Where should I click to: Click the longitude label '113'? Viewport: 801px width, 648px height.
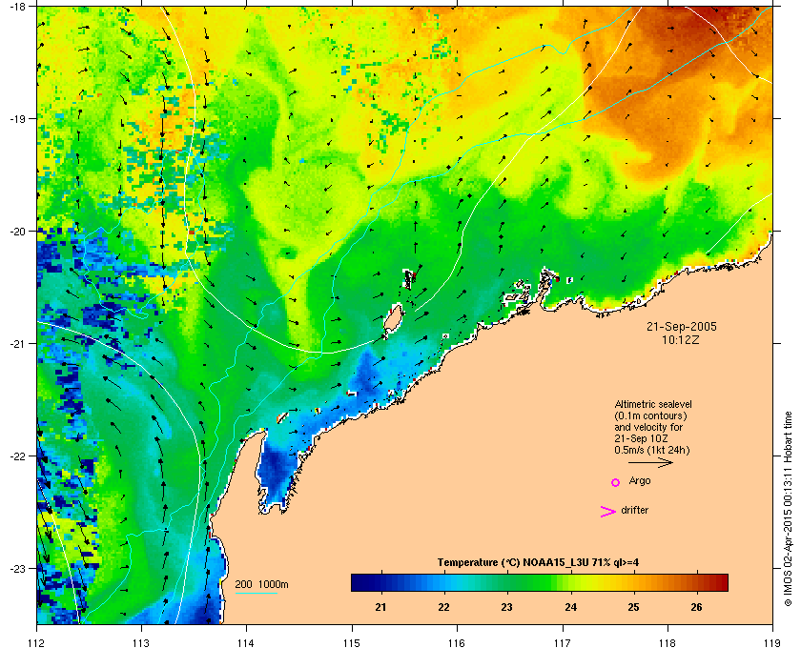pyautogui.click(x=141, y=642)
